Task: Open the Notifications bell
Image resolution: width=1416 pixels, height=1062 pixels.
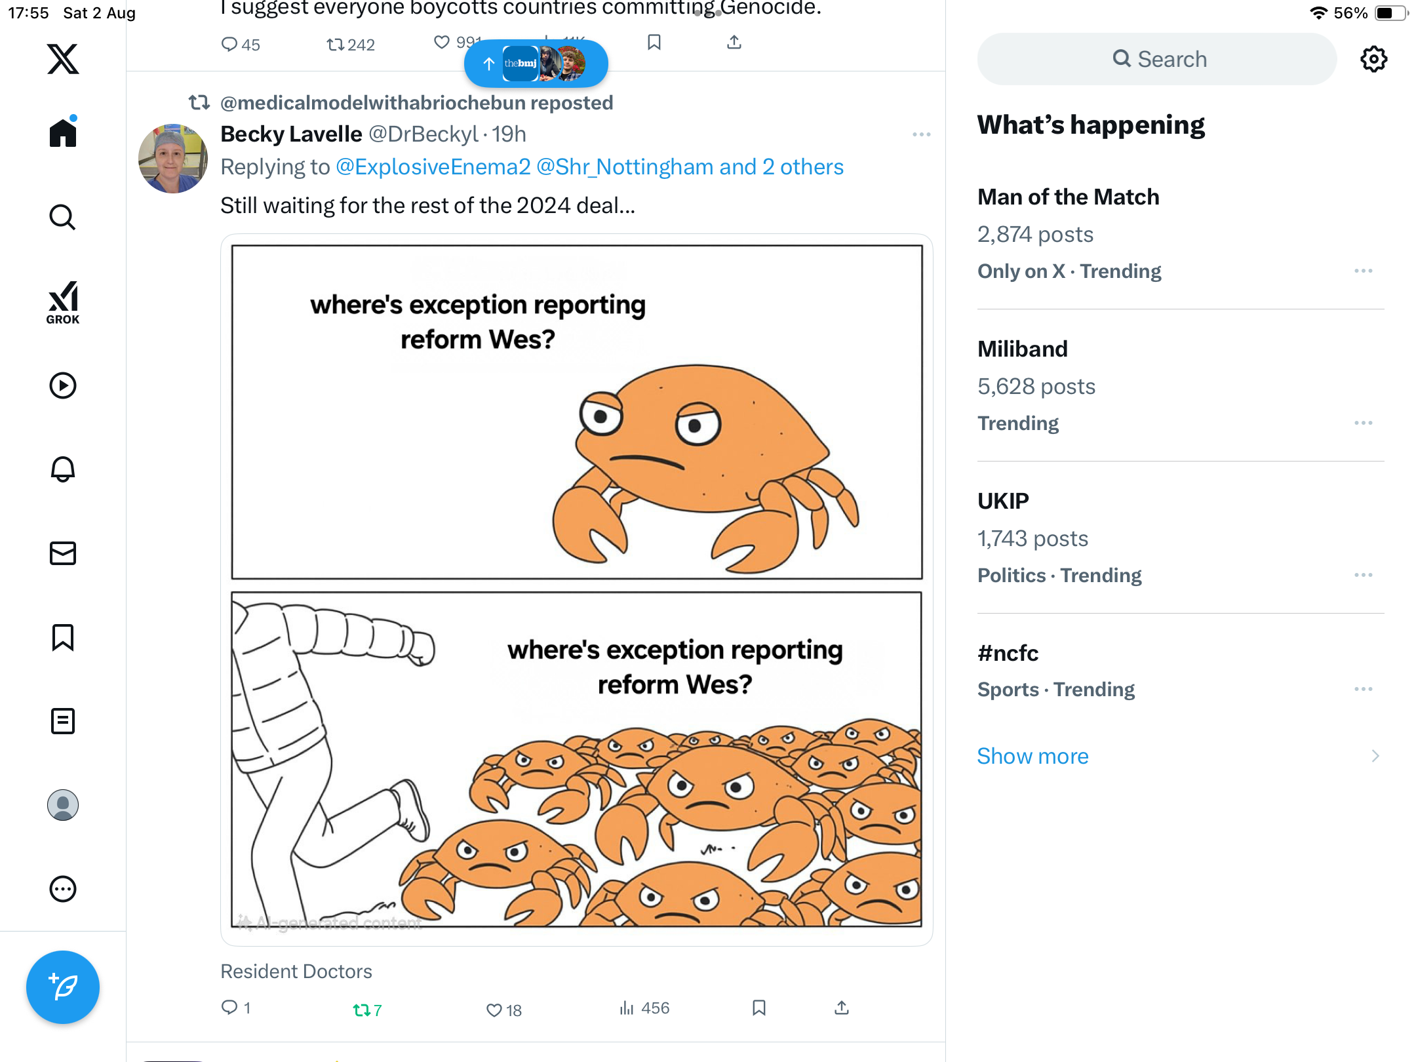Action: pos(63,469)
